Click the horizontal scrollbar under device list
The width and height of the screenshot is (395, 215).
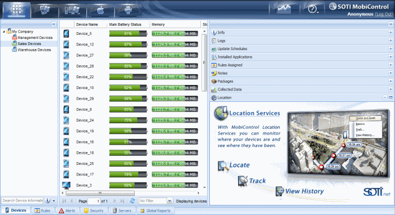(100, 193)
